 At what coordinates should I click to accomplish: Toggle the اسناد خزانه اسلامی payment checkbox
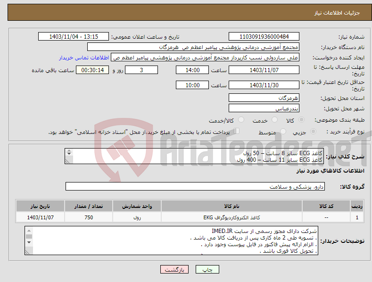[x=237, y=131]
